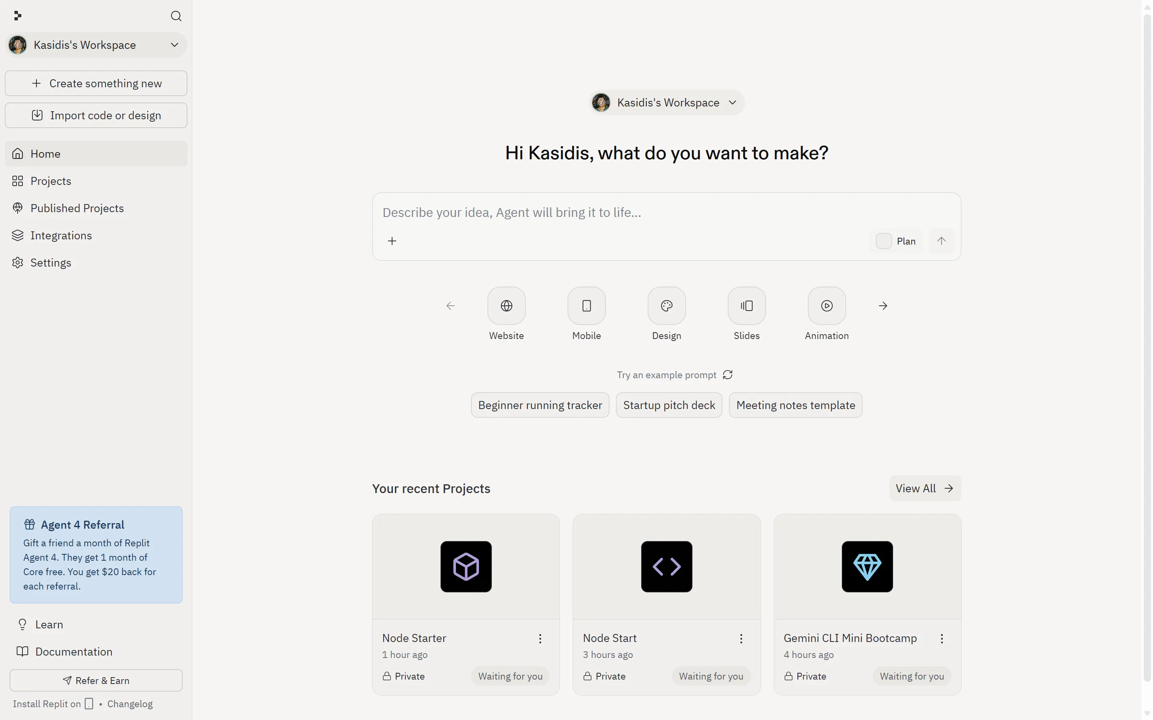The width and height of the screenshot is (1153, 720).
Task: Open three-dot menu for Node Start
Action: click(741, 639)
